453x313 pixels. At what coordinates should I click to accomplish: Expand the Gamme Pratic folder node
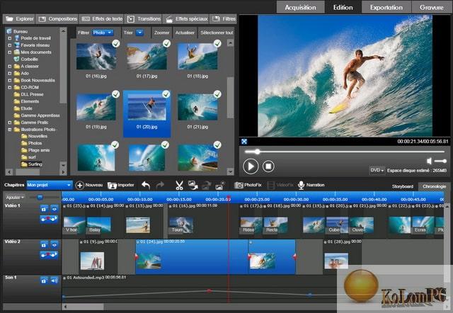click(x=10, y=123)
